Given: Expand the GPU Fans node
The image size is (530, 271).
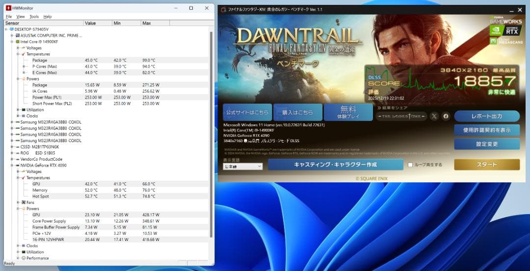Looking at the screenshot, I should [18, 202].
